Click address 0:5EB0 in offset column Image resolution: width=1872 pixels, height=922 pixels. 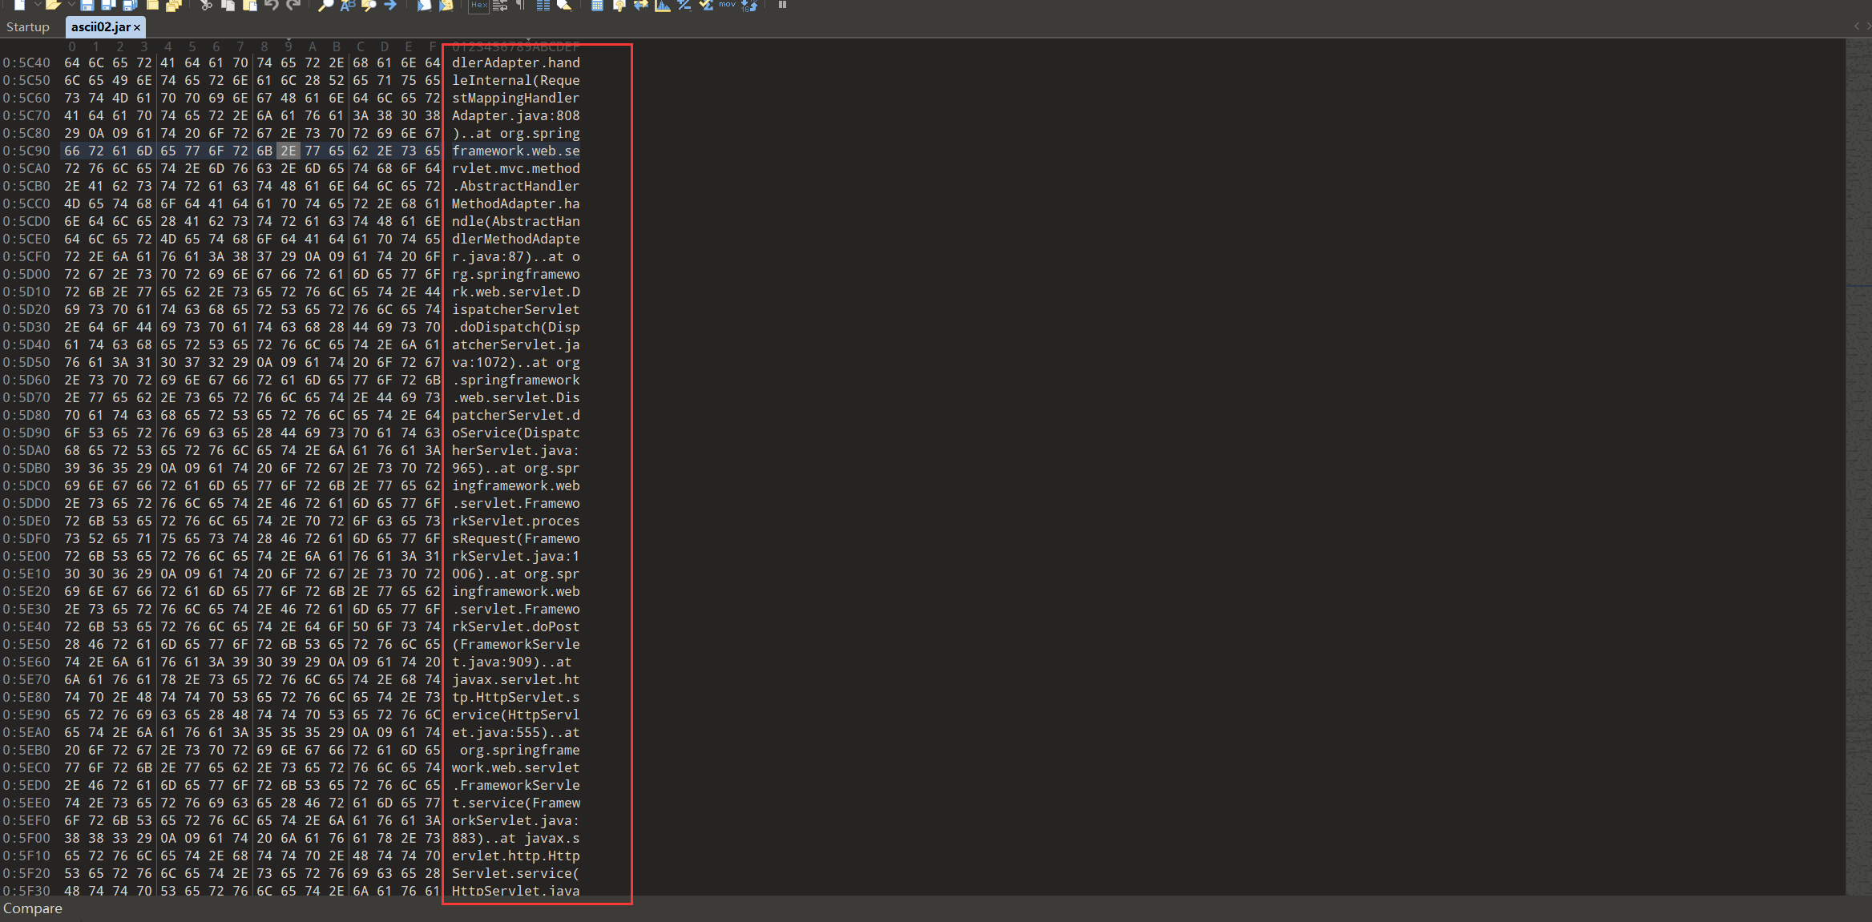pyautogui.click(x=26, y=750)
